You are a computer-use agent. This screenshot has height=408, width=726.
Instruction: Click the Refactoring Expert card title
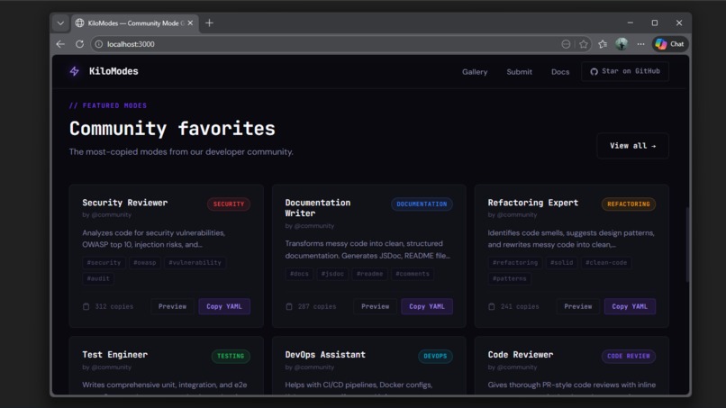[x=533, y=203]
